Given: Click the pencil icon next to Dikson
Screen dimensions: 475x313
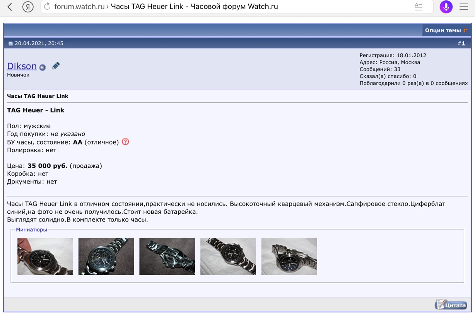Looking at the screenshot, I should [x=56, y=66].
